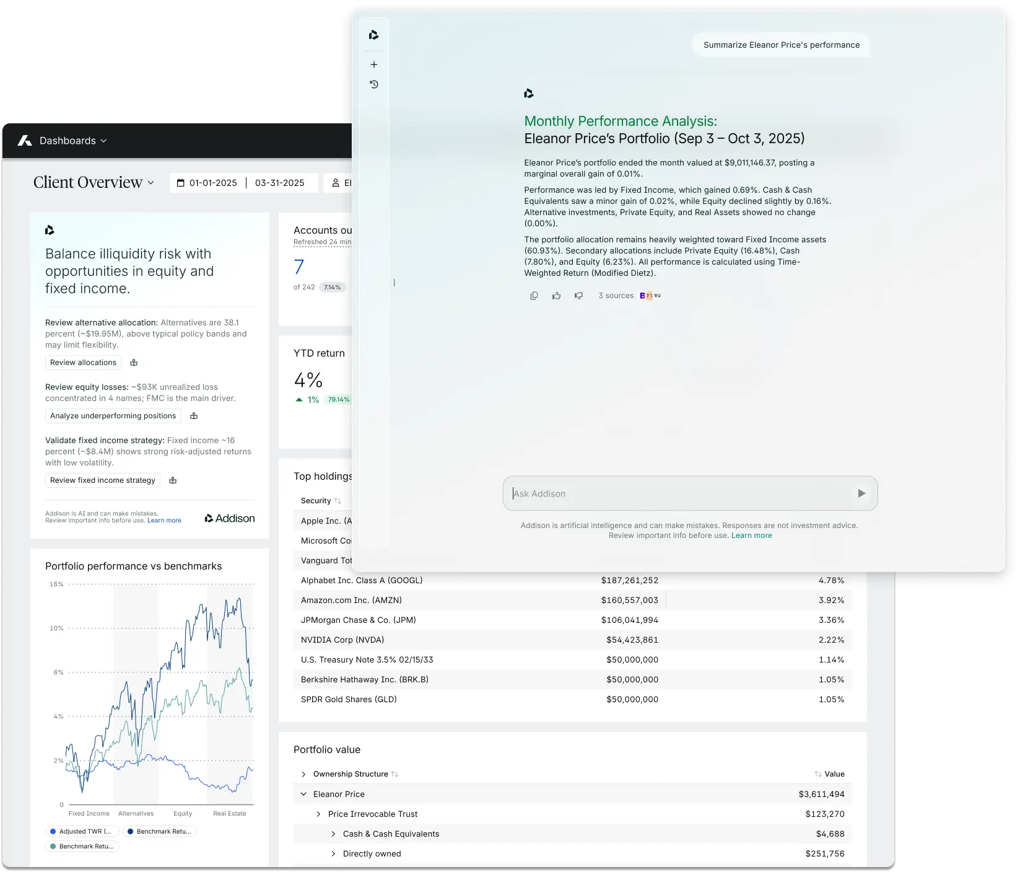Click the Addison brand logo on insights card
This screenshot has height=872, width=1020.
pos(230,518)
